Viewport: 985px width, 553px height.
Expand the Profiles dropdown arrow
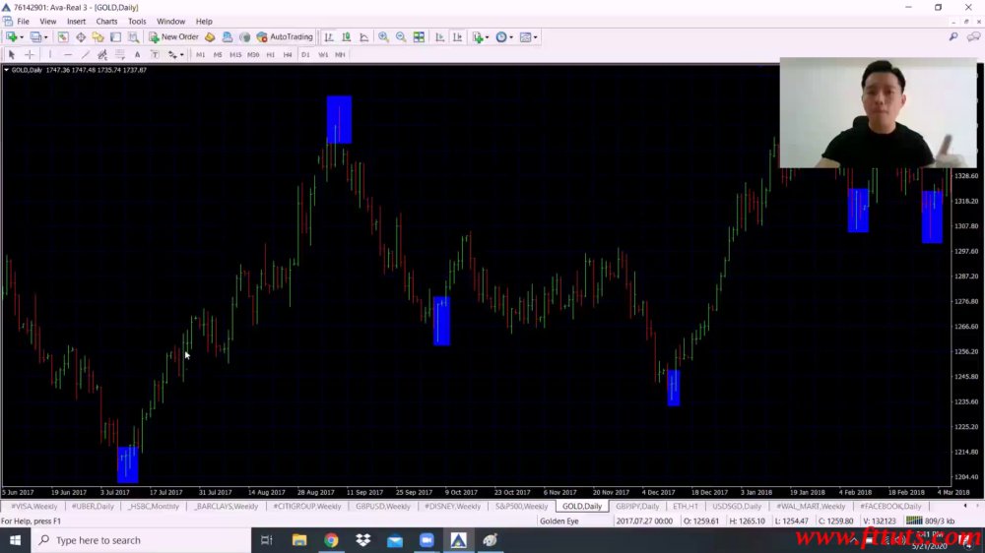coord(46,37)
